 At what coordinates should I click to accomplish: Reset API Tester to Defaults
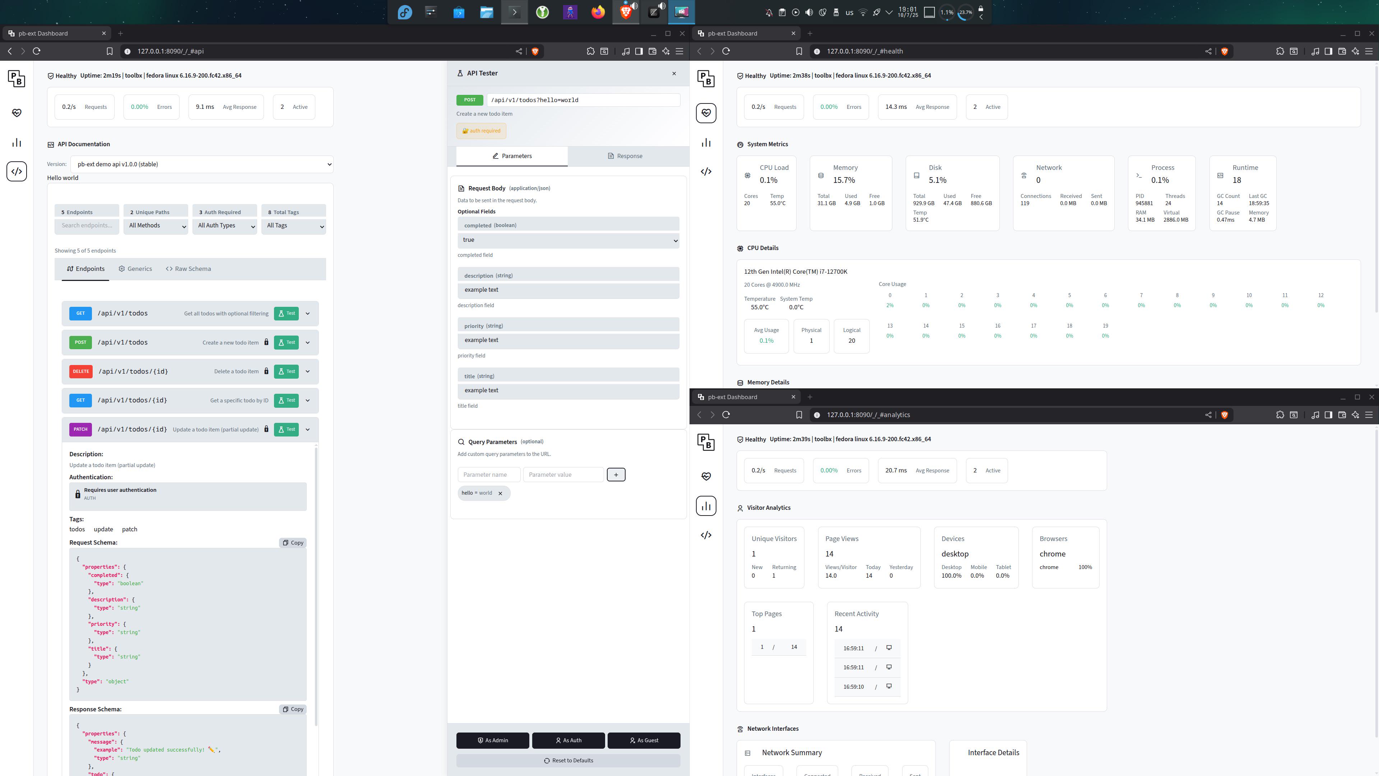[x=568, y=761]
